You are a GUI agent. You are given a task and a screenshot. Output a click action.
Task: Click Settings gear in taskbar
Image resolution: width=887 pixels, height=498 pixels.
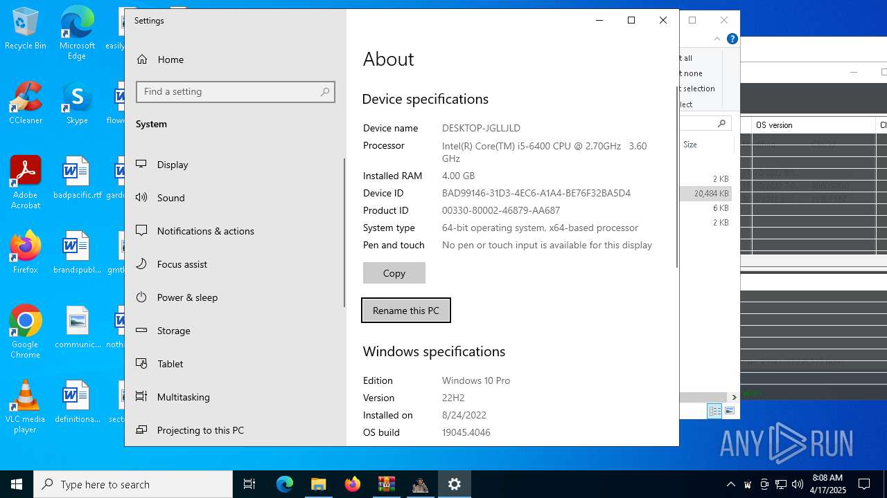pyautogui.click(x=455, y=484)
